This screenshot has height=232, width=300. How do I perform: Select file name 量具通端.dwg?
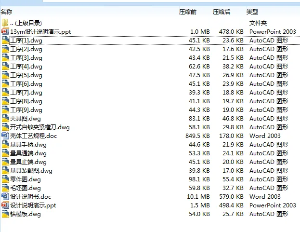(28, 153)
